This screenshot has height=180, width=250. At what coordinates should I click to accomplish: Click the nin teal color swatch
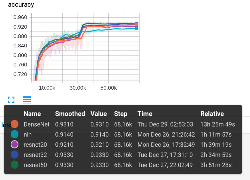pyautogui.click(x=15, y=134)
